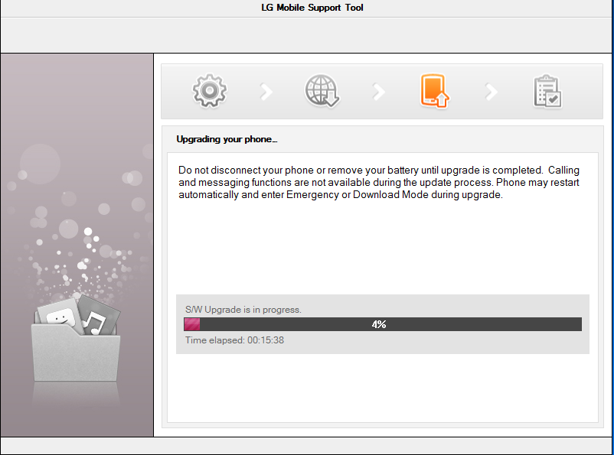Click the "Upgrading your phone..." heading
The width and height of the screenshot is (614, 455).
(x=227, y=139)
